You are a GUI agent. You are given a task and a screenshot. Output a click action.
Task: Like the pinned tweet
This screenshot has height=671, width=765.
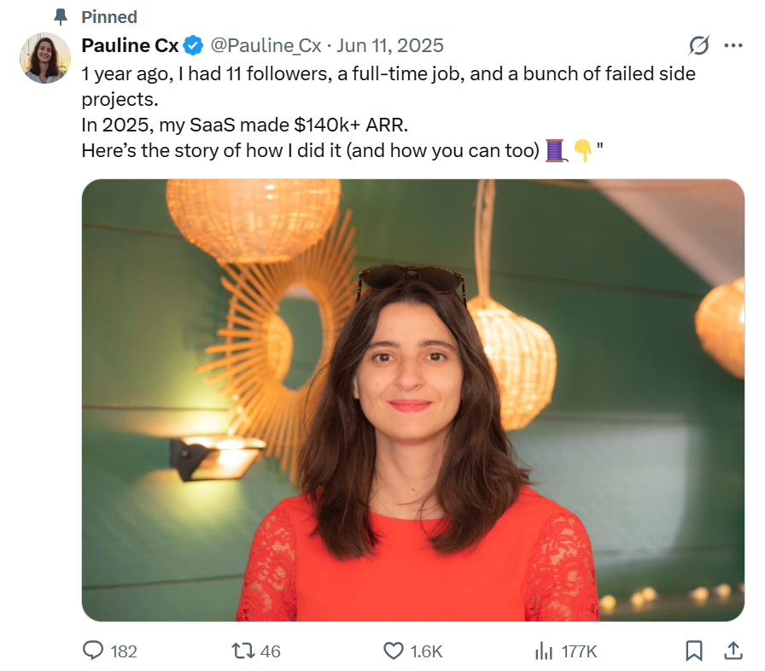pos(394,651)
